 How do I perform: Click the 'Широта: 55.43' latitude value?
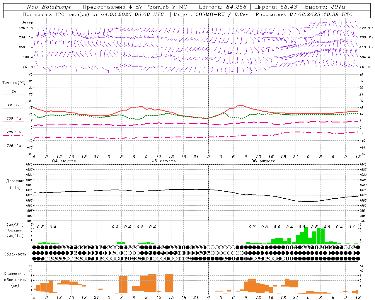(x=276, y=7)
